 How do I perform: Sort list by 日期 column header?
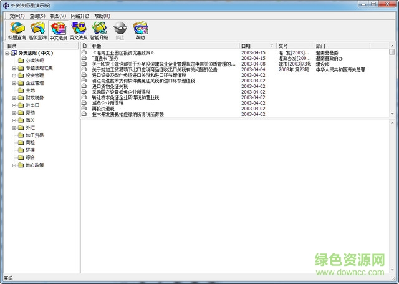coord(257,46)
